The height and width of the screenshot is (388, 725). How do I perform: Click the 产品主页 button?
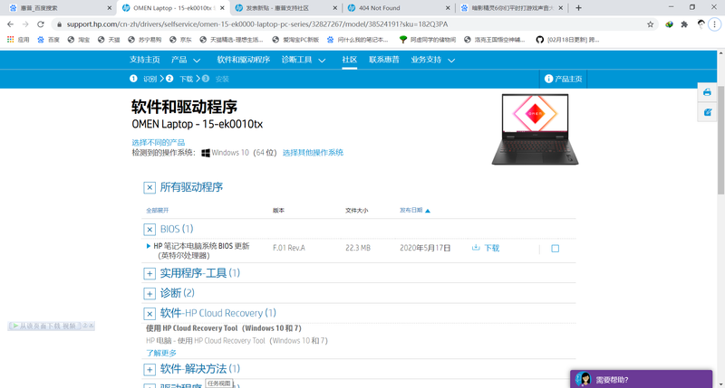coord(563,79)
